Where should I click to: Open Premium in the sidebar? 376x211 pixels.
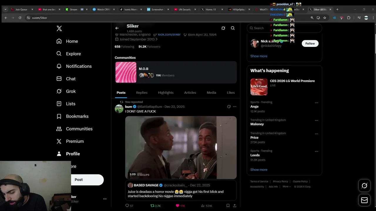tap(70, 141)
